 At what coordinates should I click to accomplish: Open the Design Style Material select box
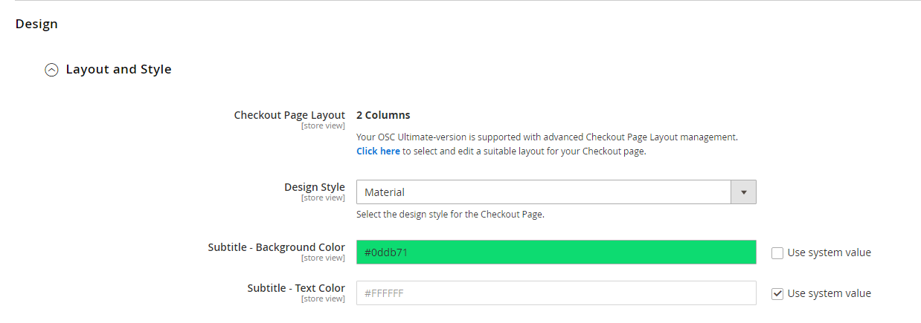point(543,192)
